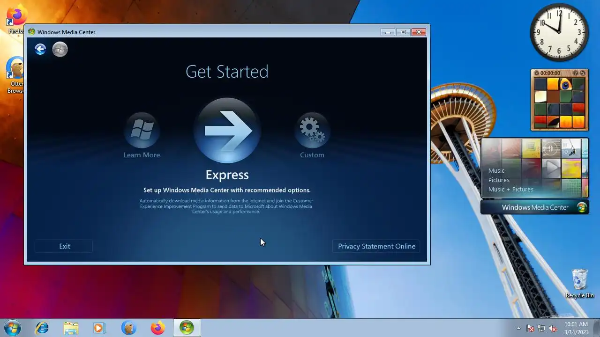
Task: Choose the Express setup arrow button
Action: tap(227, 131)
